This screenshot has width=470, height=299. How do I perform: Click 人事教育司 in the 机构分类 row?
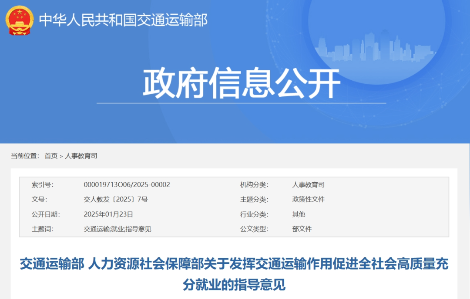tap(308, 185)
